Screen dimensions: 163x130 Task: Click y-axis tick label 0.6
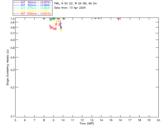12,40
